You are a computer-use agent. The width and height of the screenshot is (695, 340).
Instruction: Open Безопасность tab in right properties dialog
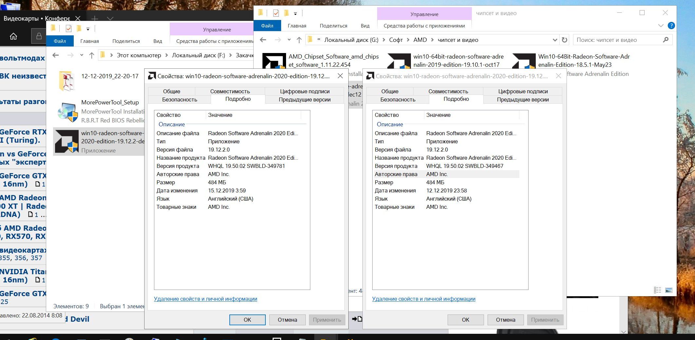click(x=398, y=99)
